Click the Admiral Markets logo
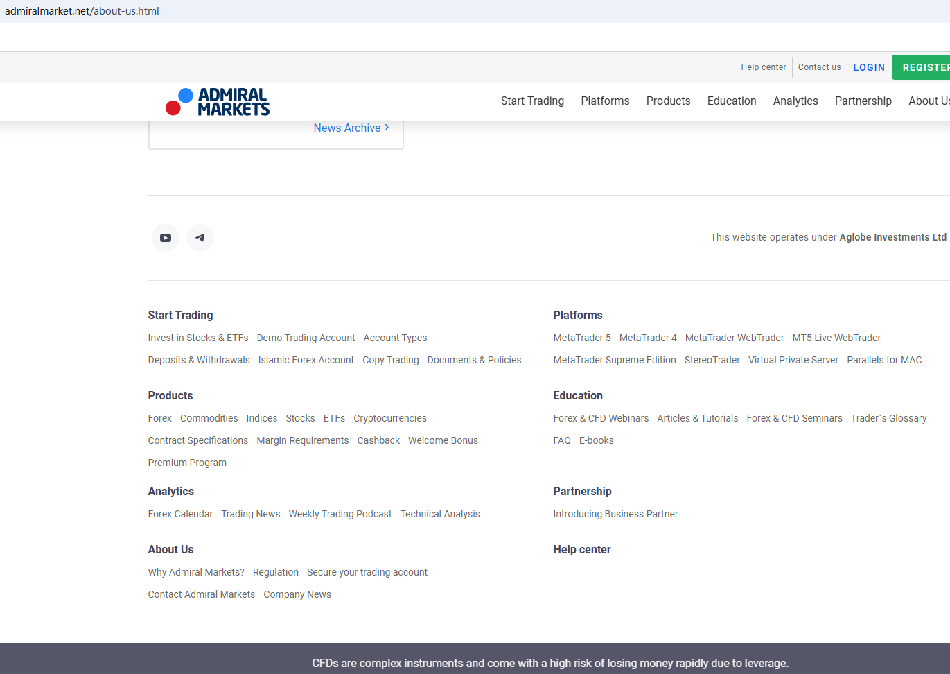Screen dimensions: 950x674 pyautogui.click(x=218, y=102)
